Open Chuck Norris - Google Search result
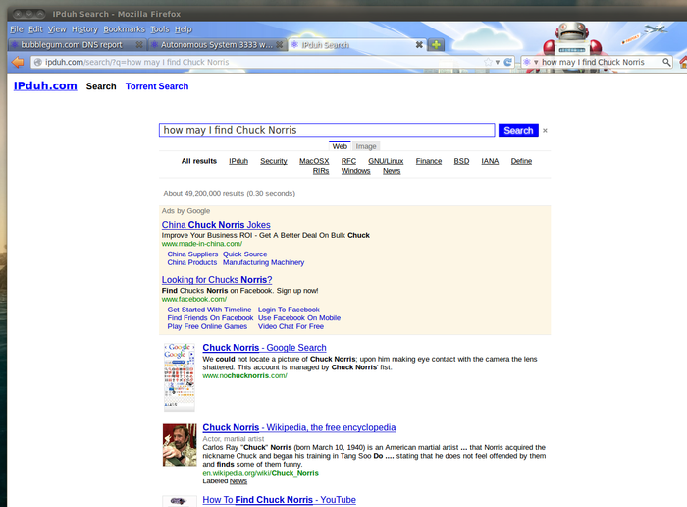 (x=264, y=348)
